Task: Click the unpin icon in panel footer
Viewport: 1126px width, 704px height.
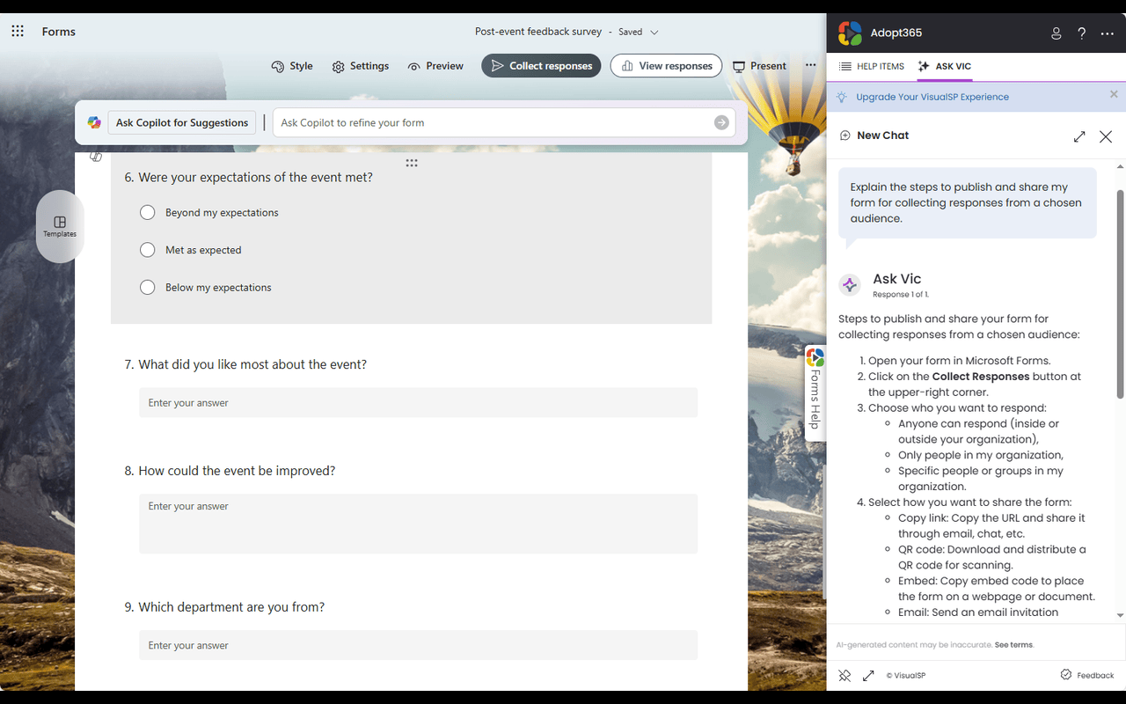Action: (844, 675)
